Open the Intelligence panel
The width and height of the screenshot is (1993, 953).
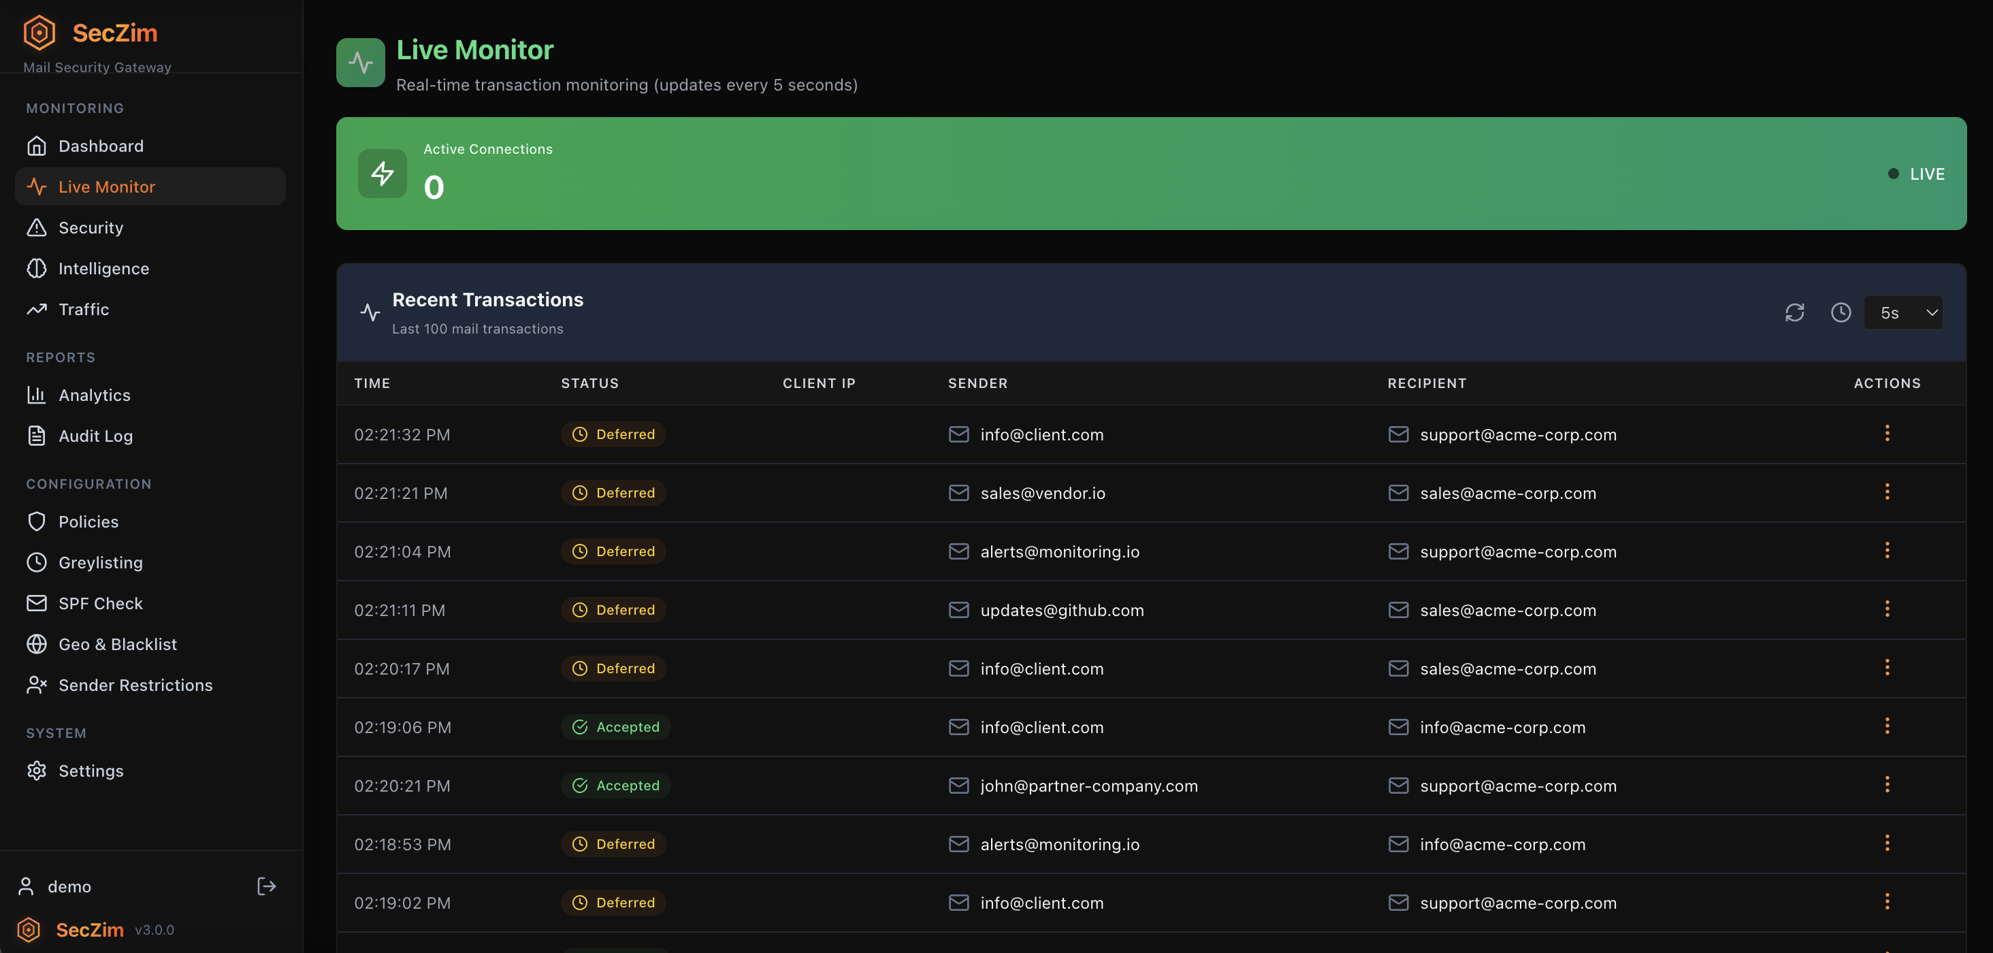coord(103,268)
